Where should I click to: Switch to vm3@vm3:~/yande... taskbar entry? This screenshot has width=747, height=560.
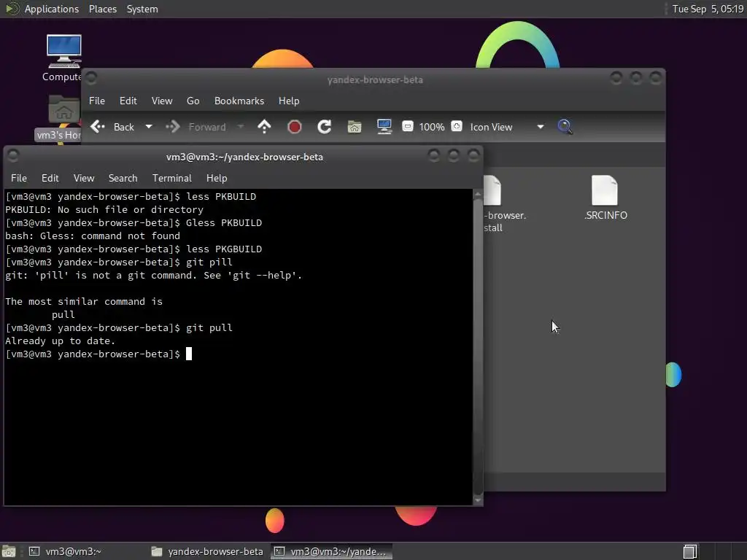(x=332, y=551)
